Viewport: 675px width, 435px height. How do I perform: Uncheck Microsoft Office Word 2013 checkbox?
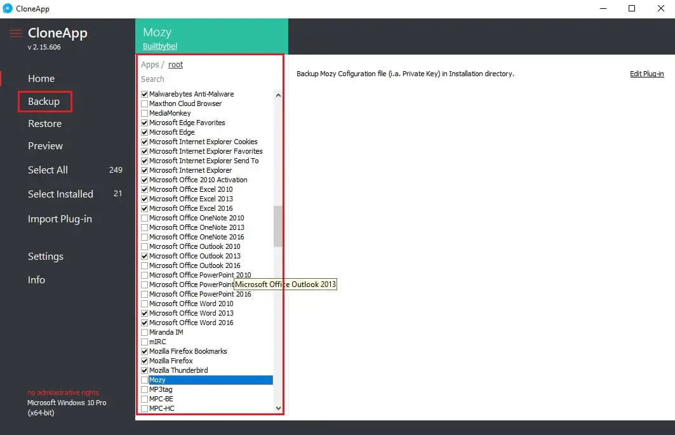pyautogui.click(x=145, y=313)
